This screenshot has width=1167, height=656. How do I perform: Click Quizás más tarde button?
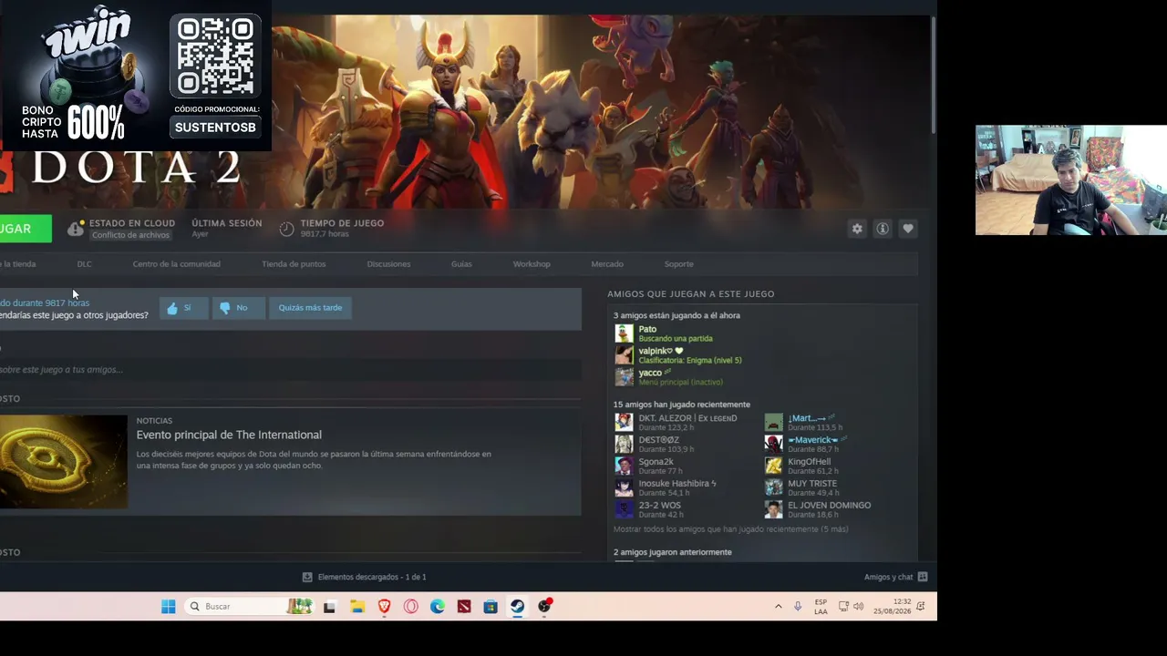[310, 308]
